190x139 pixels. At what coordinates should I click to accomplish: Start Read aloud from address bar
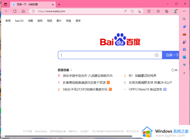(x=125, y=11)
